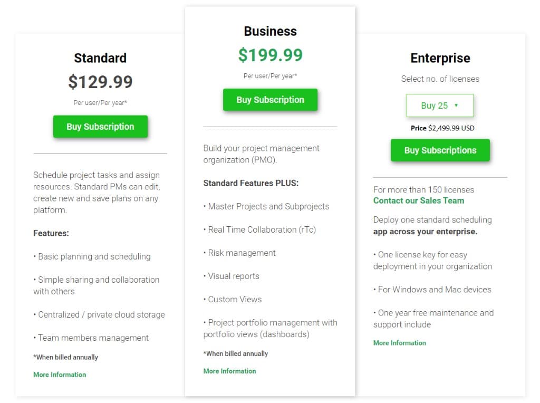Click the Per user/Per year note under Standard
This screenshot has width=540, height=403.
click(100, 103)
